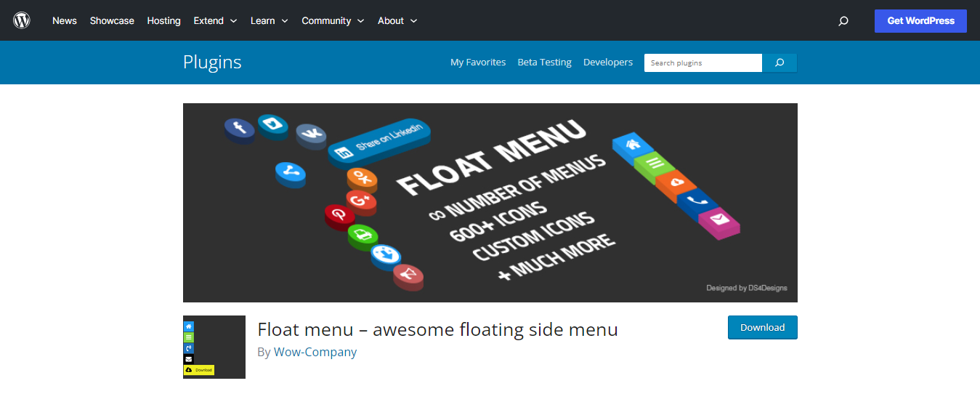The height and width of the screenshot is (402, 980).
Task: Go to the Plugins heading link
Action: point(212,63)
